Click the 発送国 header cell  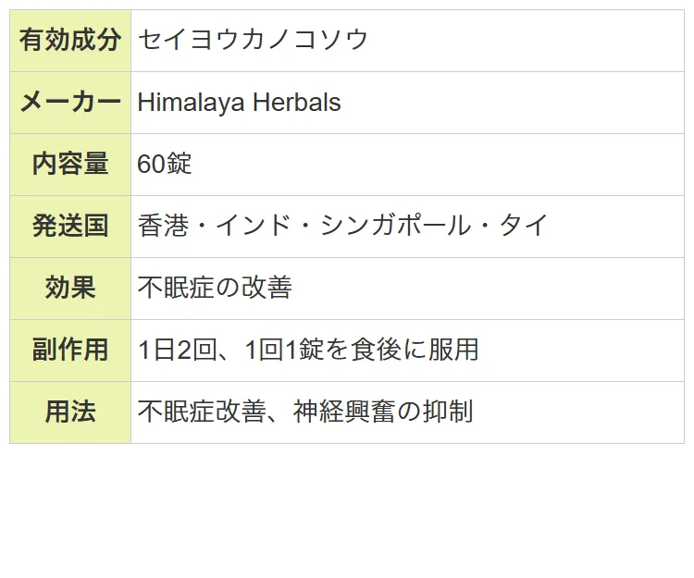(70, 226)
